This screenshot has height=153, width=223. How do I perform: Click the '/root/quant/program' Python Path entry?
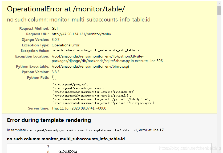point(70,85)
